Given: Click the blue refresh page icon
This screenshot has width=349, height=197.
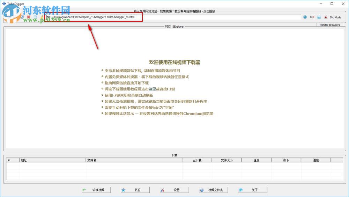Looking at the screenshot, I should click(x=22, y=17).
